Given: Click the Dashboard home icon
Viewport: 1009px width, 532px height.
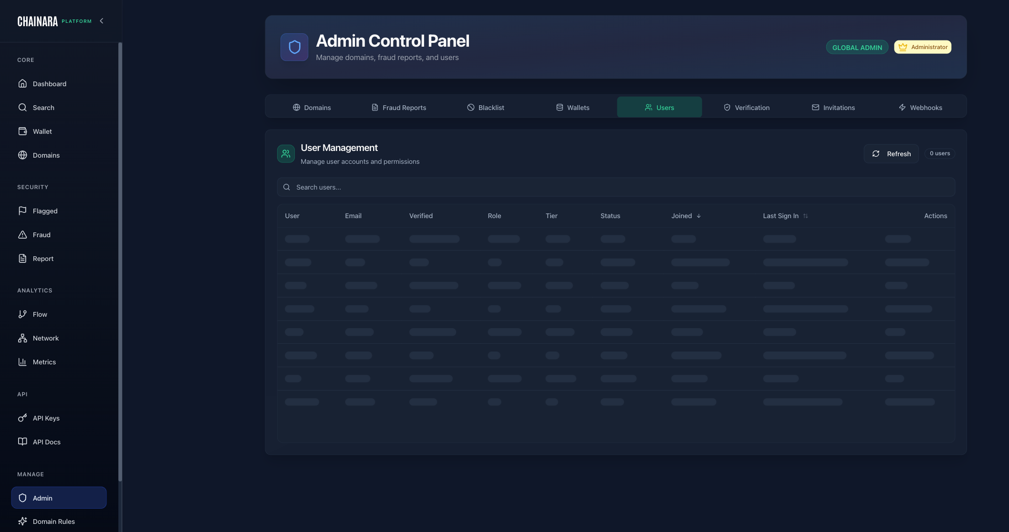Looking at the screenshot, I should tap(22, 83).
